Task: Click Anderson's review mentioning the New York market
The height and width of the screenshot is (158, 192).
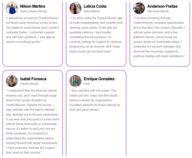Action: click(159, 37)
